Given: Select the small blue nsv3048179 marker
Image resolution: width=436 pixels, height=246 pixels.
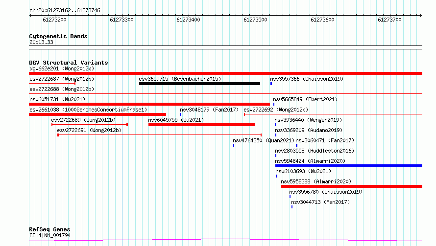Looking at the screenshot, I should click(181, 114).
